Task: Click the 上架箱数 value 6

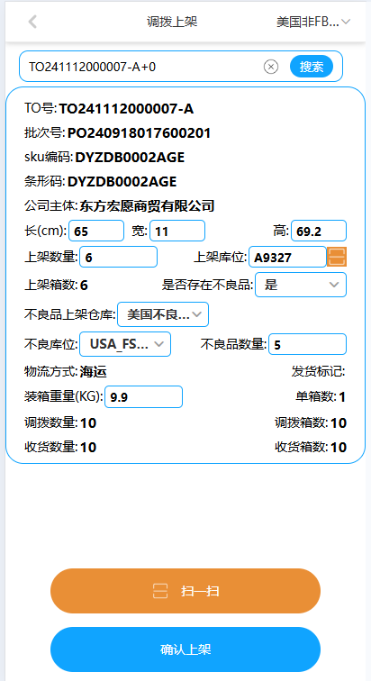Action: 84,286
